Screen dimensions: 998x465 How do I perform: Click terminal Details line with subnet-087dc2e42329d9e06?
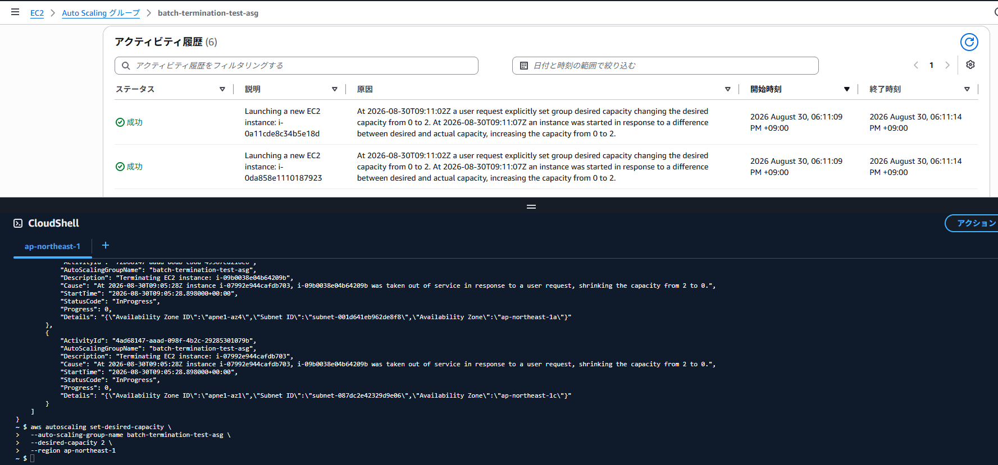pyautogui.click(x=316, y=395)
